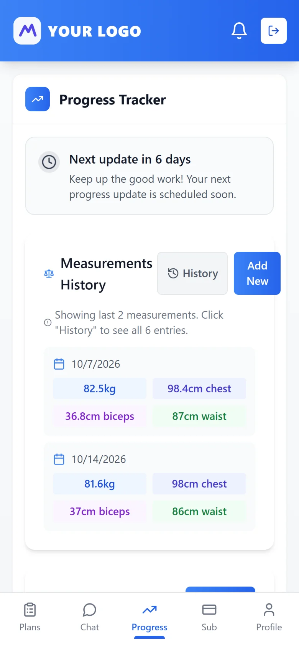
Task: Click calendar icon next to 10/7/2026
Action: click(59, 364)
